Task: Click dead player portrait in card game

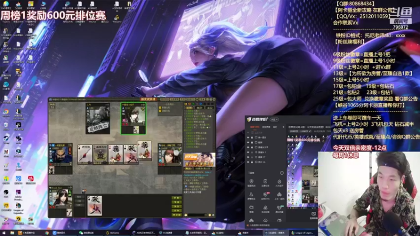Action: [x=98, y=119]
